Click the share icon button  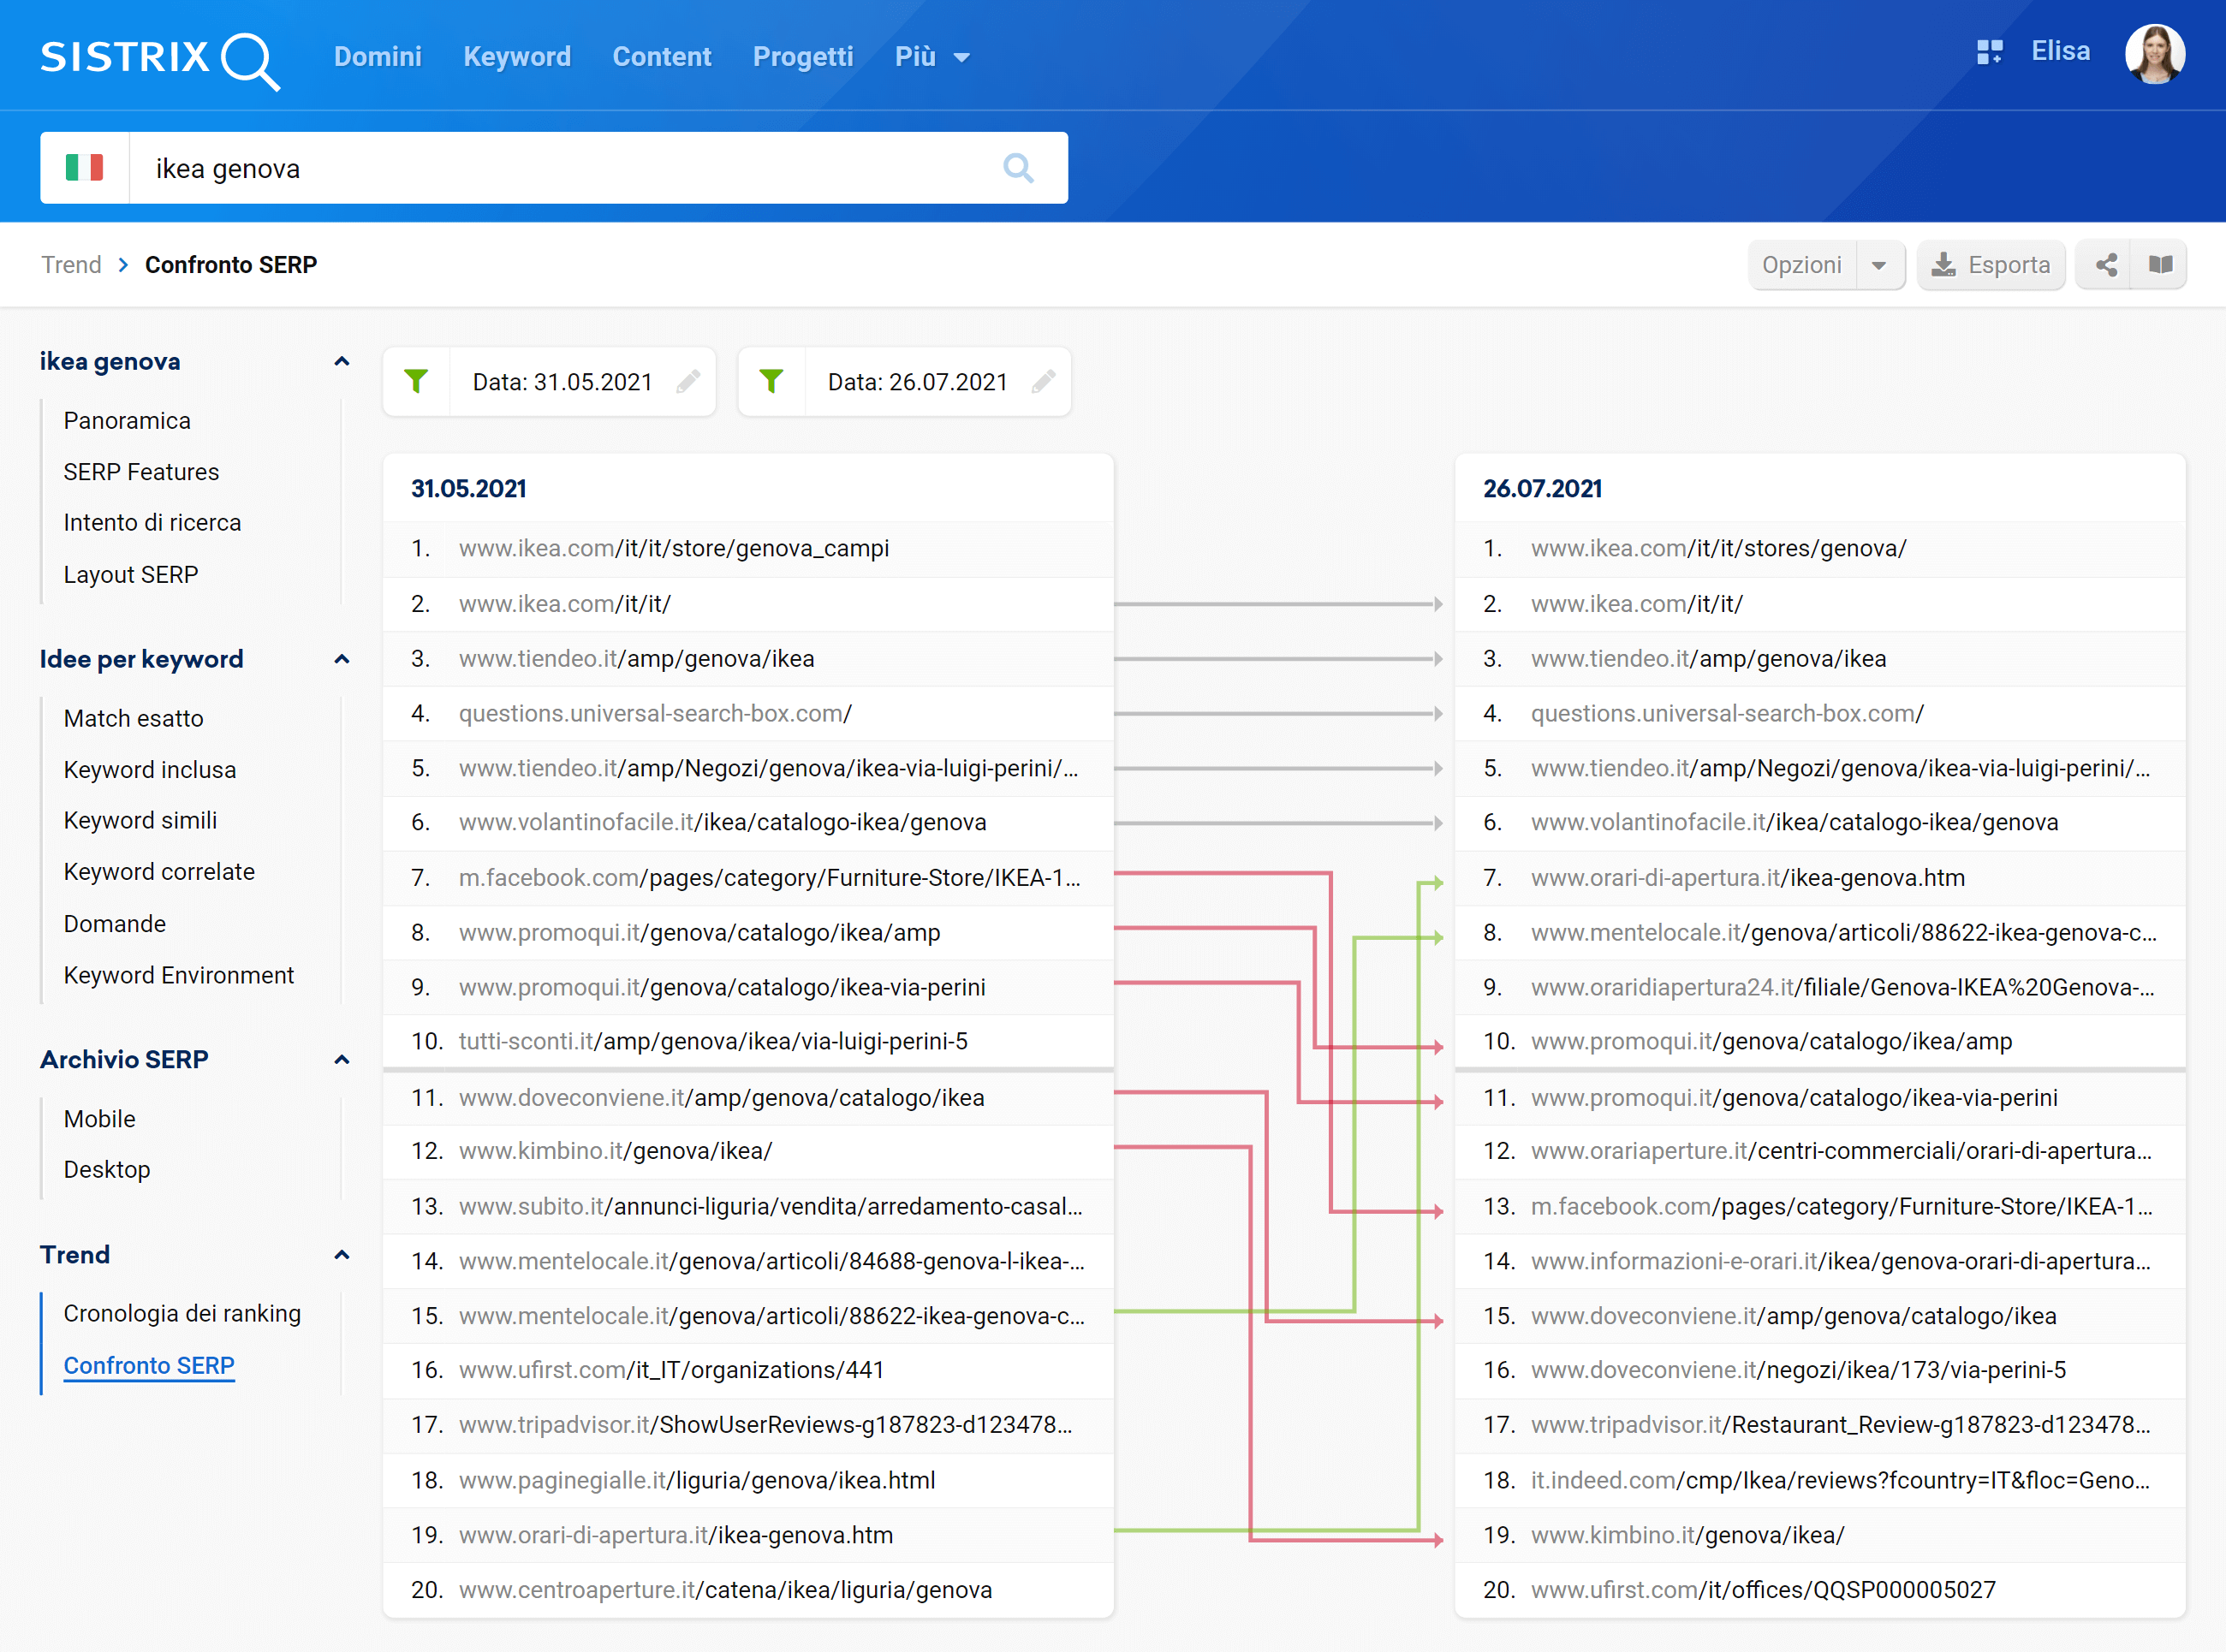pyautogui.click(x=2105, y=265)
